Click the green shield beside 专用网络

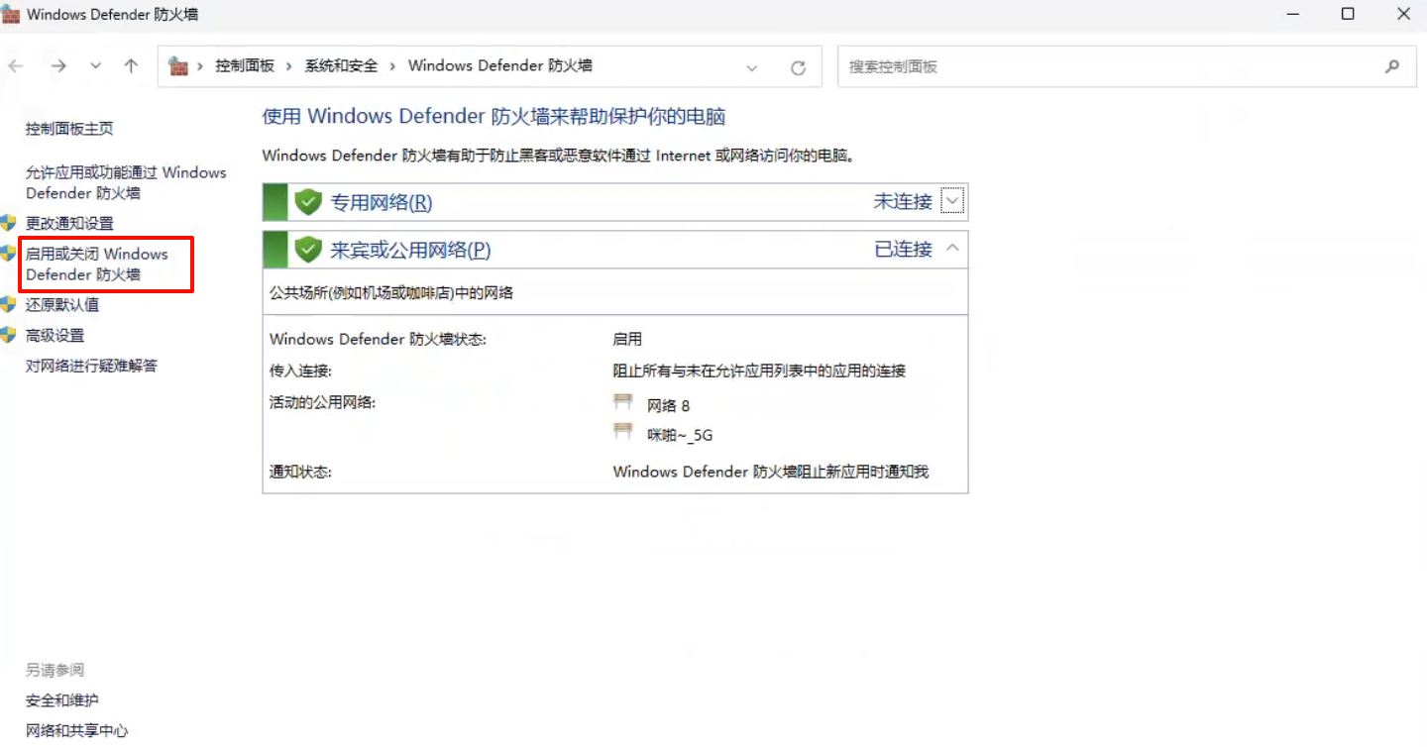coord(309,202)
